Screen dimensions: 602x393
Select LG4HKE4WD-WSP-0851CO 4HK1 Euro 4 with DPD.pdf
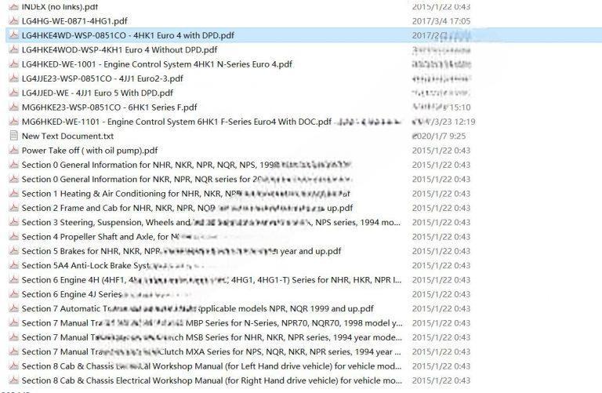tap(128, 35)
